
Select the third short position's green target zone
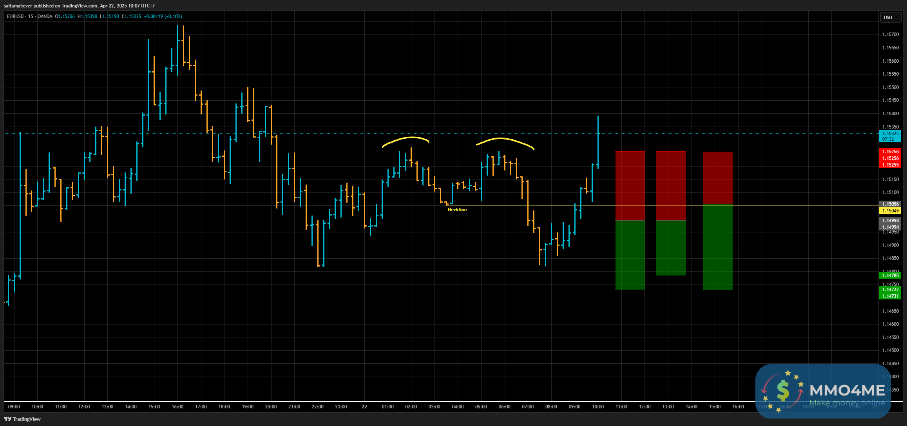[x=717, y=247]
